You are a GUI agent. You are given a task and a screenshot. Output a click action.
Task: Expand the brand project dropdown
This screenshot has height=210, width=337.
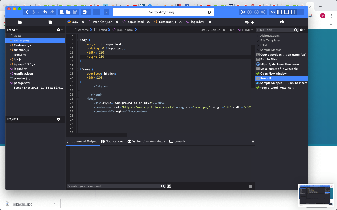tap(12, 30)
